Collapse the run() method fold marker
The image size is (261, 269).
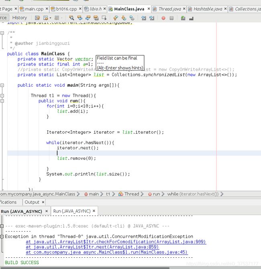2,101
